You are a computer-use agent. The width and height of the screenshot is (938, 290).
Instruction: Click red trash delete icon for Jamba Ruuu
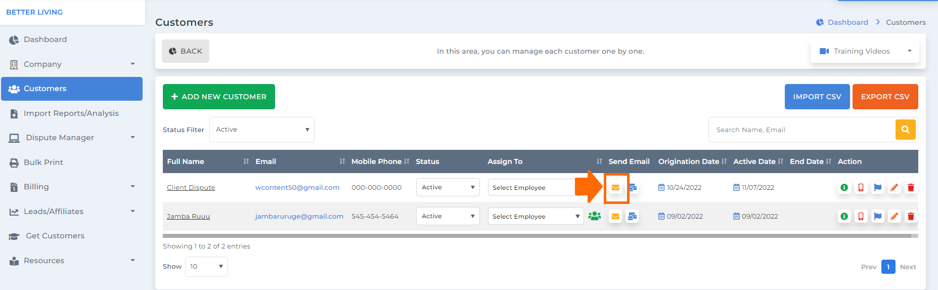pos(911,217)
